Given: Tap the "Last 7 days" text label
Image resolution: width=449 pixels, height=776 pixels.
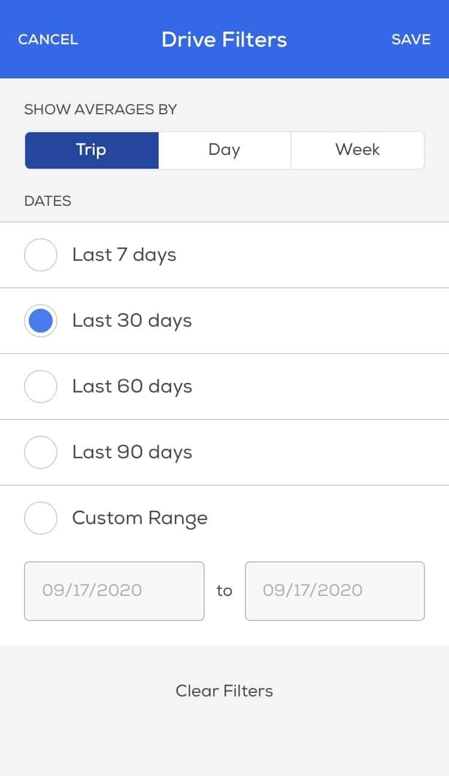Looking at the screenshot, I should (x=124, y=255).
